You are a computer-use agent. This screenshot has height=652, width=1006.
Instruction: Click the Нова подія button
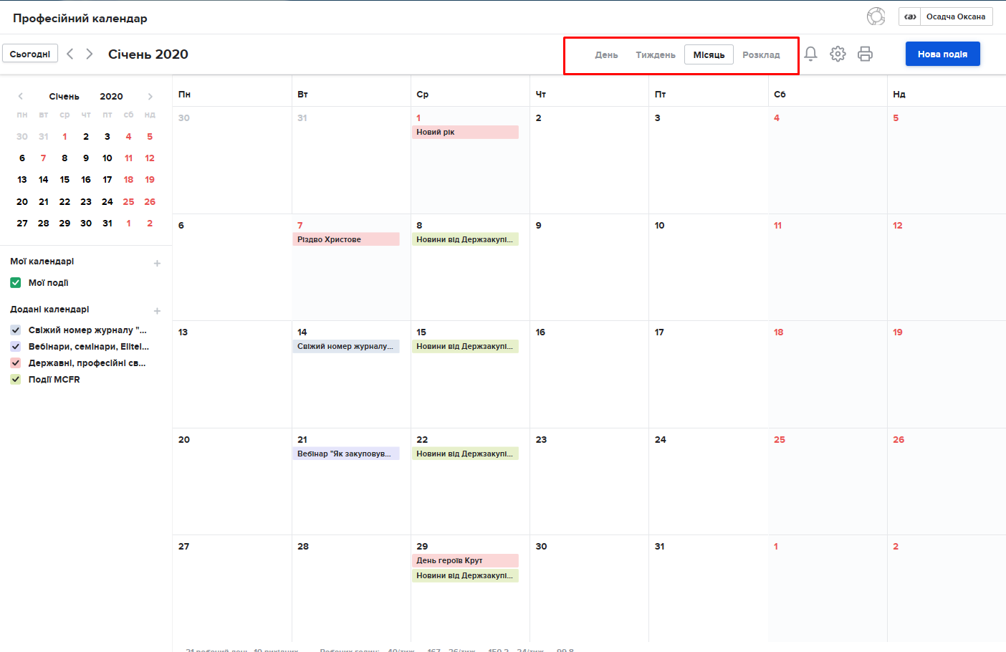(x=942, y=54)
